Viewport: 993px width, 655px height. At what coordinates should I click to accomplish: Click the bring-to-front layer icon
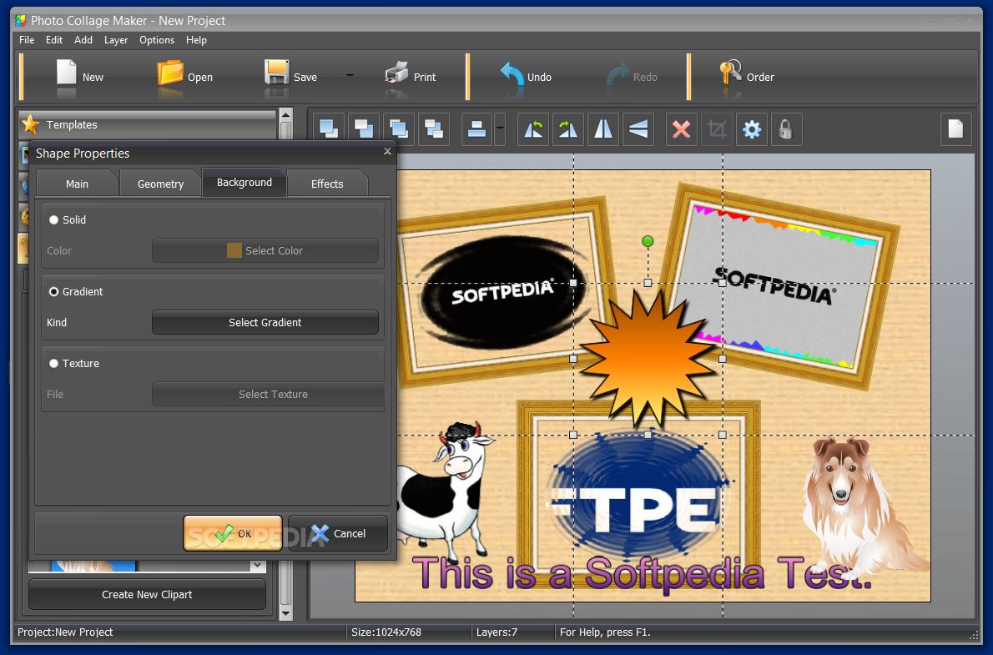pyautogui.click(x=330, y=129)
